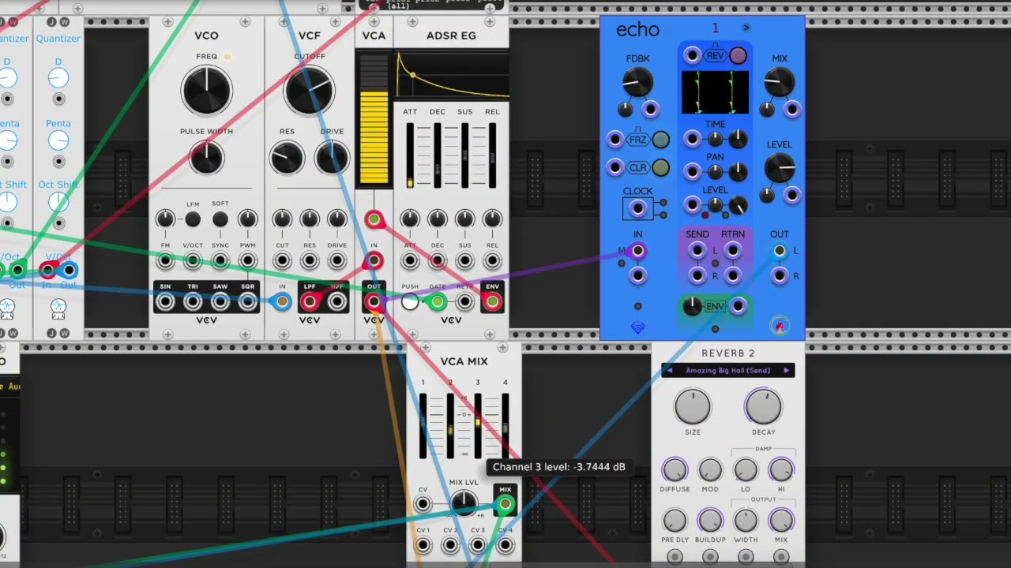This screenshot has width=1011, height=568.
Task: Click the VCF RES knob
Action: pos(287,158)
